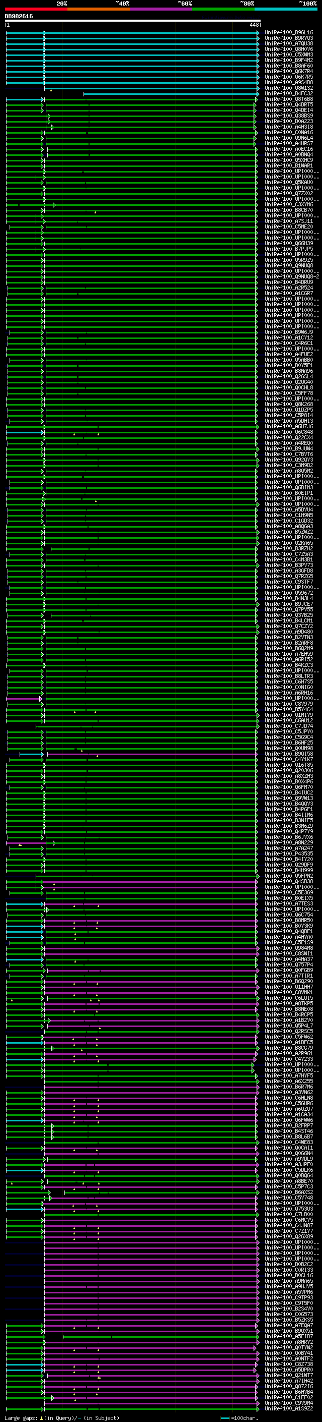Choose hit UniRef100_B9F4M2
322x1422 pixels.
(x=289, y=60)
